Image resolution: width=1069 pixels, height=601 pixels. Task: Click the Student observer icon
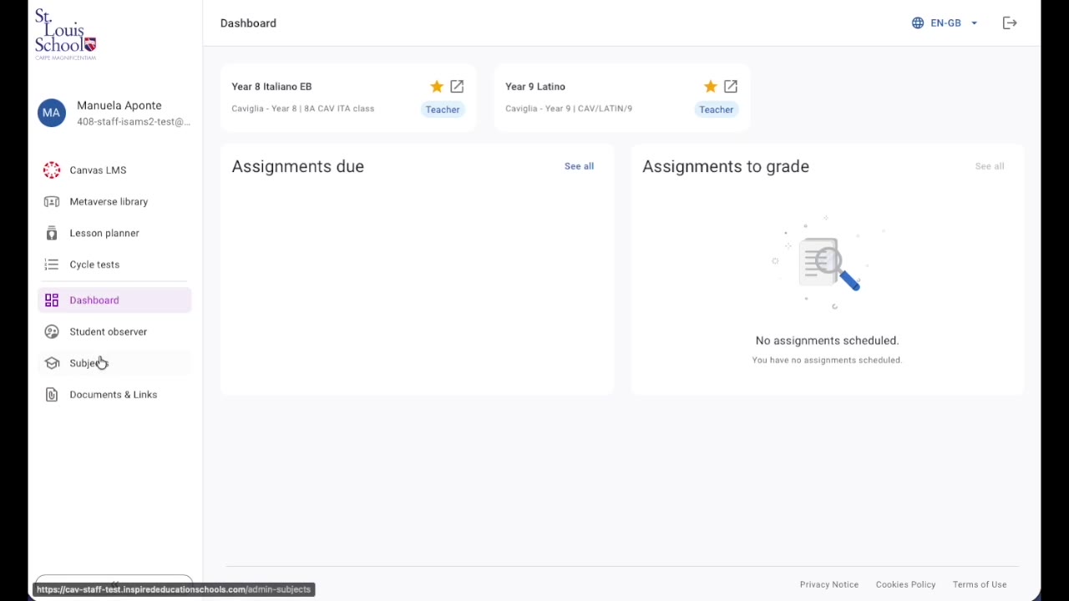click(52, 332)
